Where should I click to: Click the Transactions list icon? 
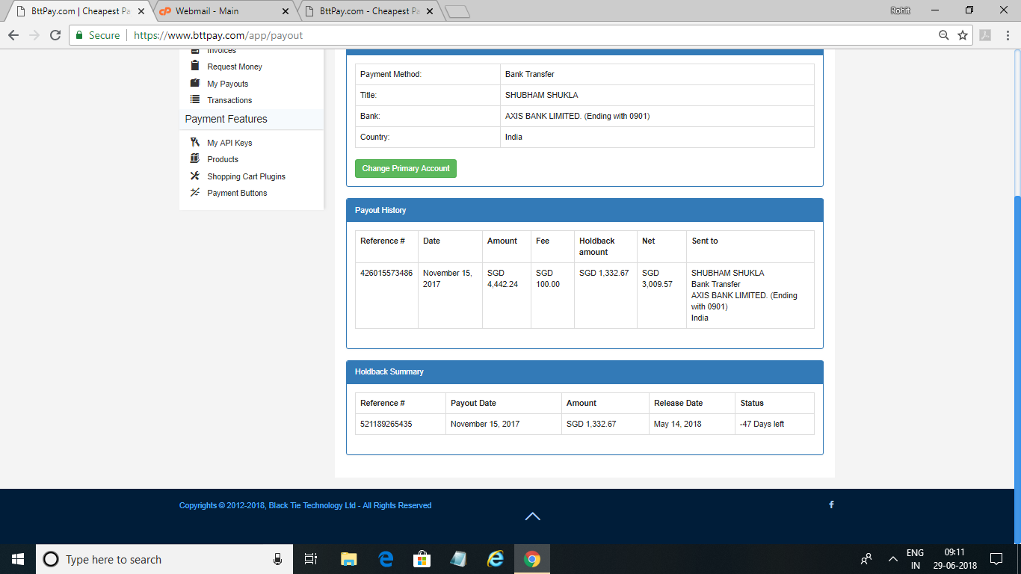click(x=194, y=99)
